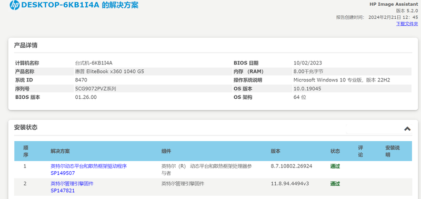
Task: Select serial number 5CG9072PVZ系列
Action: click(x=96, y=89)
